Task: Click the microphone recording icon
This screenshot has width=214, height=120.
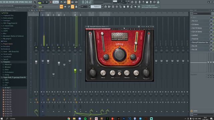Action: 139,2
